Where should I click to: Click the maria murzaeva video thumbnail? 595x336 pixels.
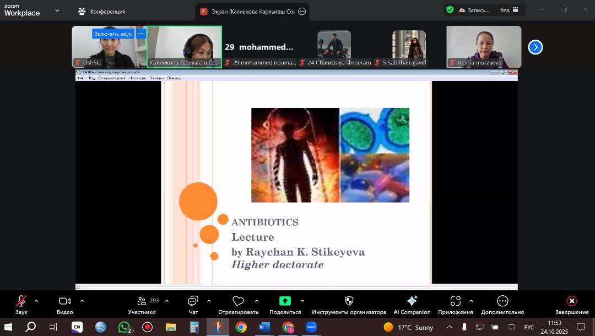[484, 47]
